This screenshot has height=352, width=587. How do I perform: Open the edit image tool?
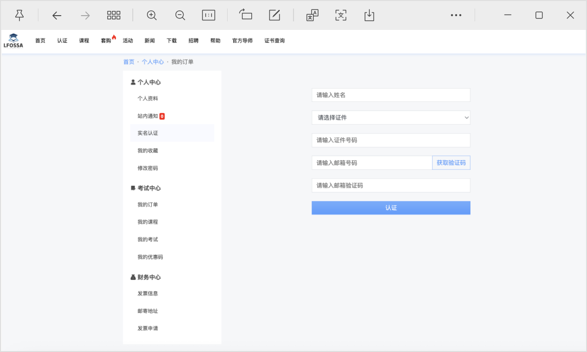(275, 15)
